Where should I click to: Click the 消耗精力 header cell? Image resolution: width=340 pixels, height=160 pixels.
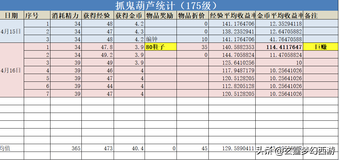coord(65,16)
